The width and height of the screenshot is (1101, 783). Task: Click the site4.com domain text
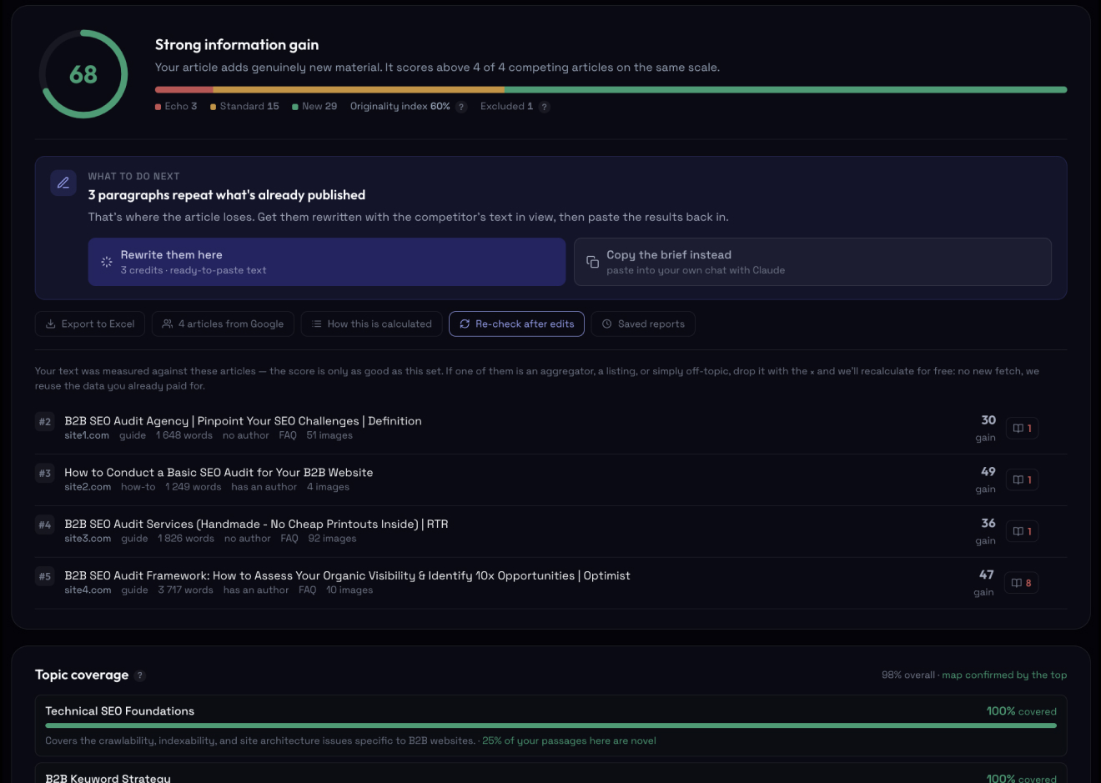(88, 590)
